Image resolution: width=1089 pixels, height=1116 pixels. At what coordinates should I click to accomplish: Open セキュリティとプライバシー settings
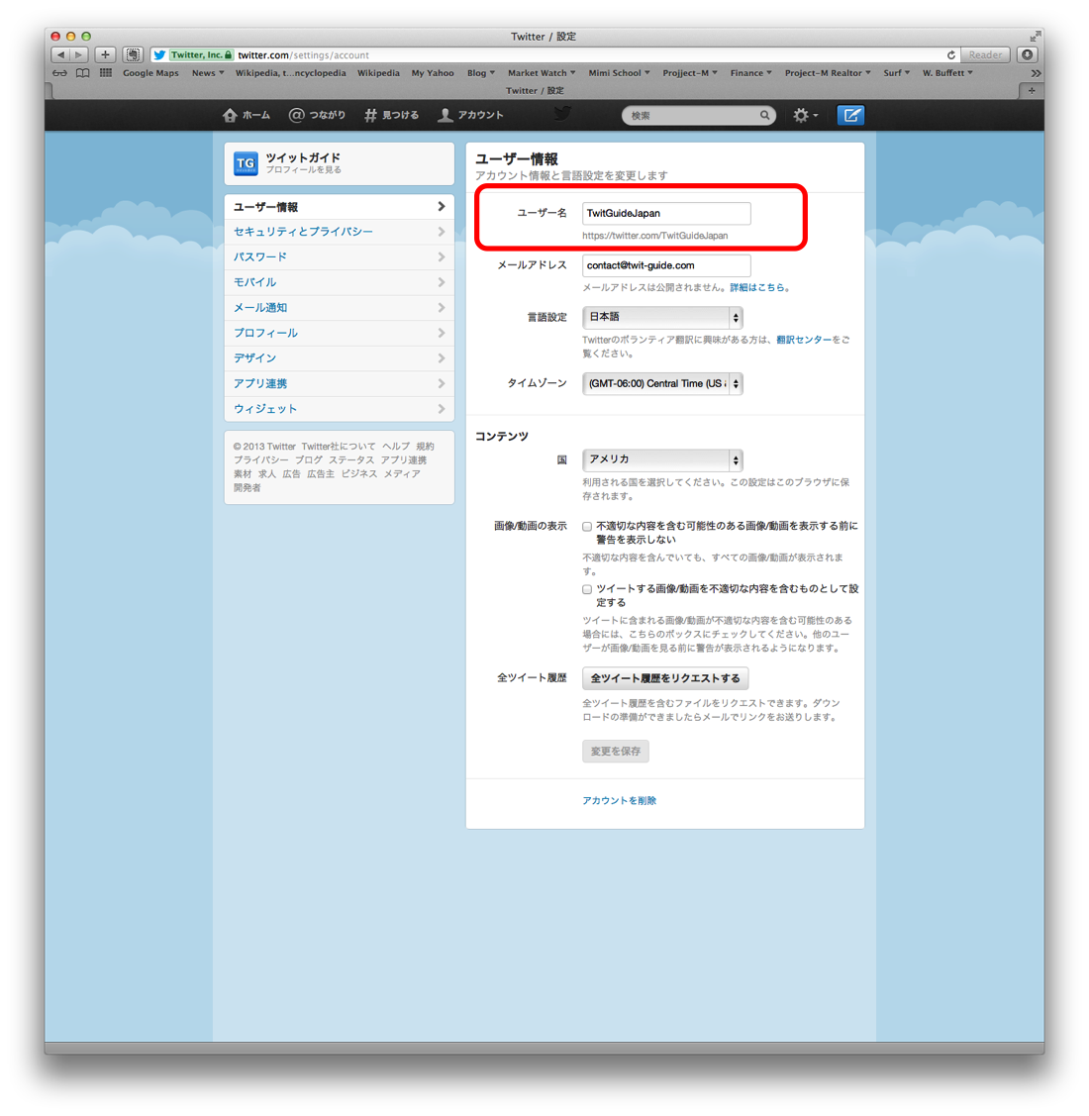pos(340,232)
